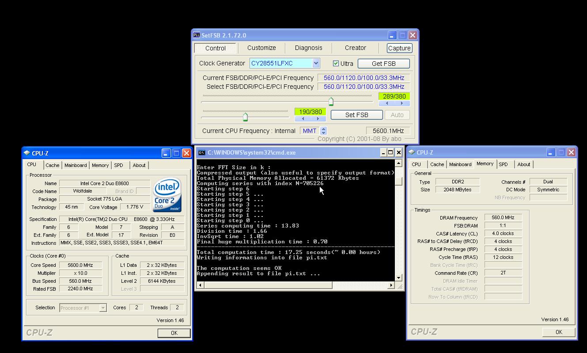The height and width of the screenshot is (353, 587).
Task: Click the MMT stepper in SetFSB
Action: [x=323, y=131]
